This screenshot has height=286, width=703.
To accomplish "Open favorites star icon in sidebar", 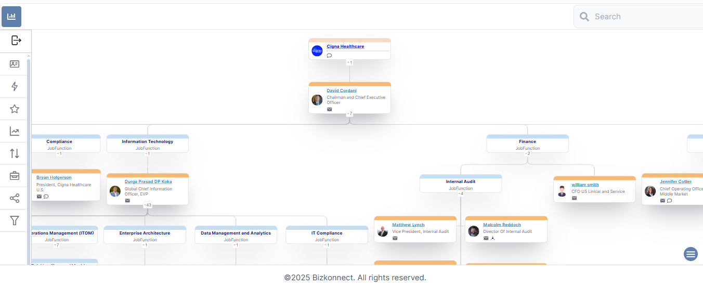I will pyautogui.click(x=15, y=109).
